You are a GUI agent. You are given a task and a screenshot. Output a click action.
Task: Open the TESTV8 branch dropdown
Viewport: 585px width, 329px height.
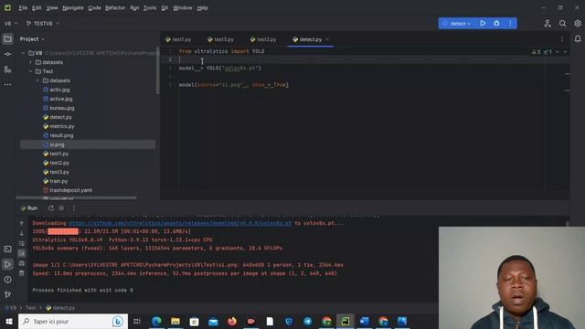pyautogui.click(x=43, y=24)
